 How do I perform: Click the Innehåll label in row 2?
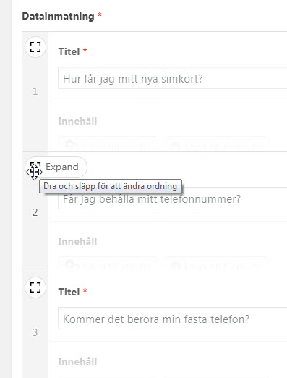click(x=77, y=241)
